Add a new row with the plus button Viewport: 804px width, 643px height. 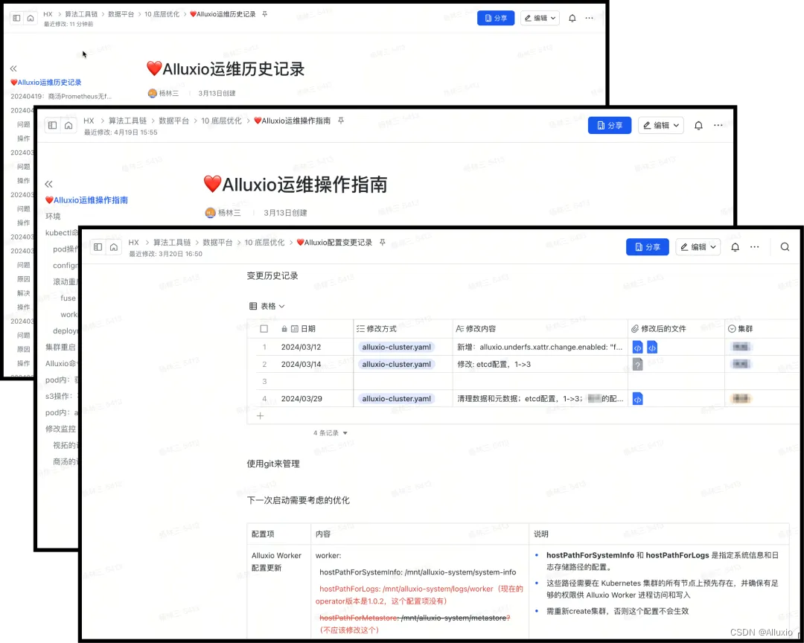click(x=260, y=416)
